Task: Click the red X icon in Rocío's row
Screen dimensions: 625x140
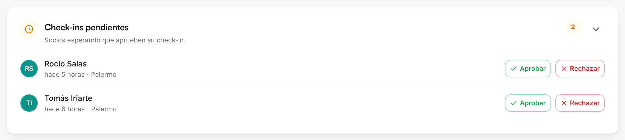Action: tap(564, 69)
